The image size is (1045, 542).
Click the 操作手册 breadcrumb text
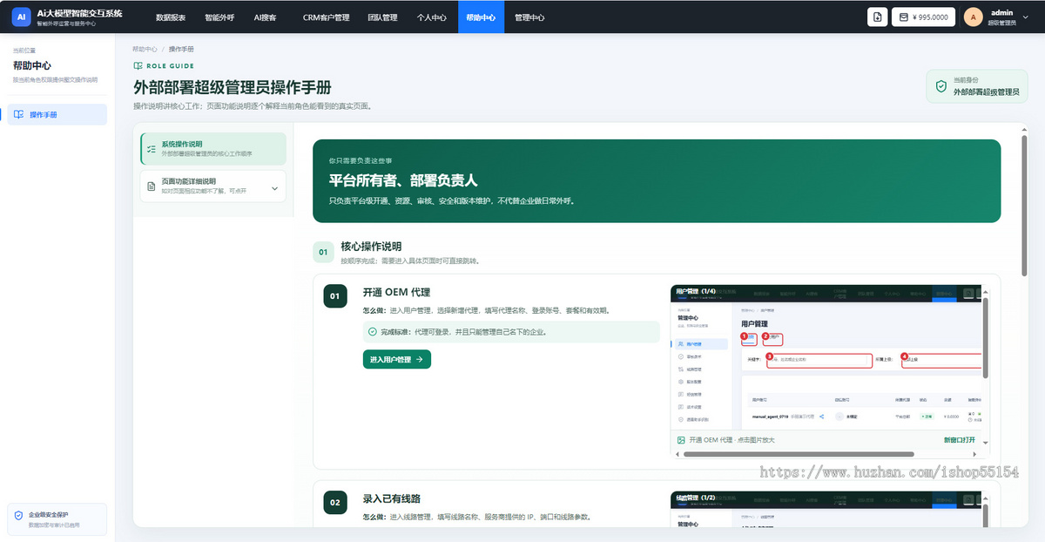click(181, 49)
